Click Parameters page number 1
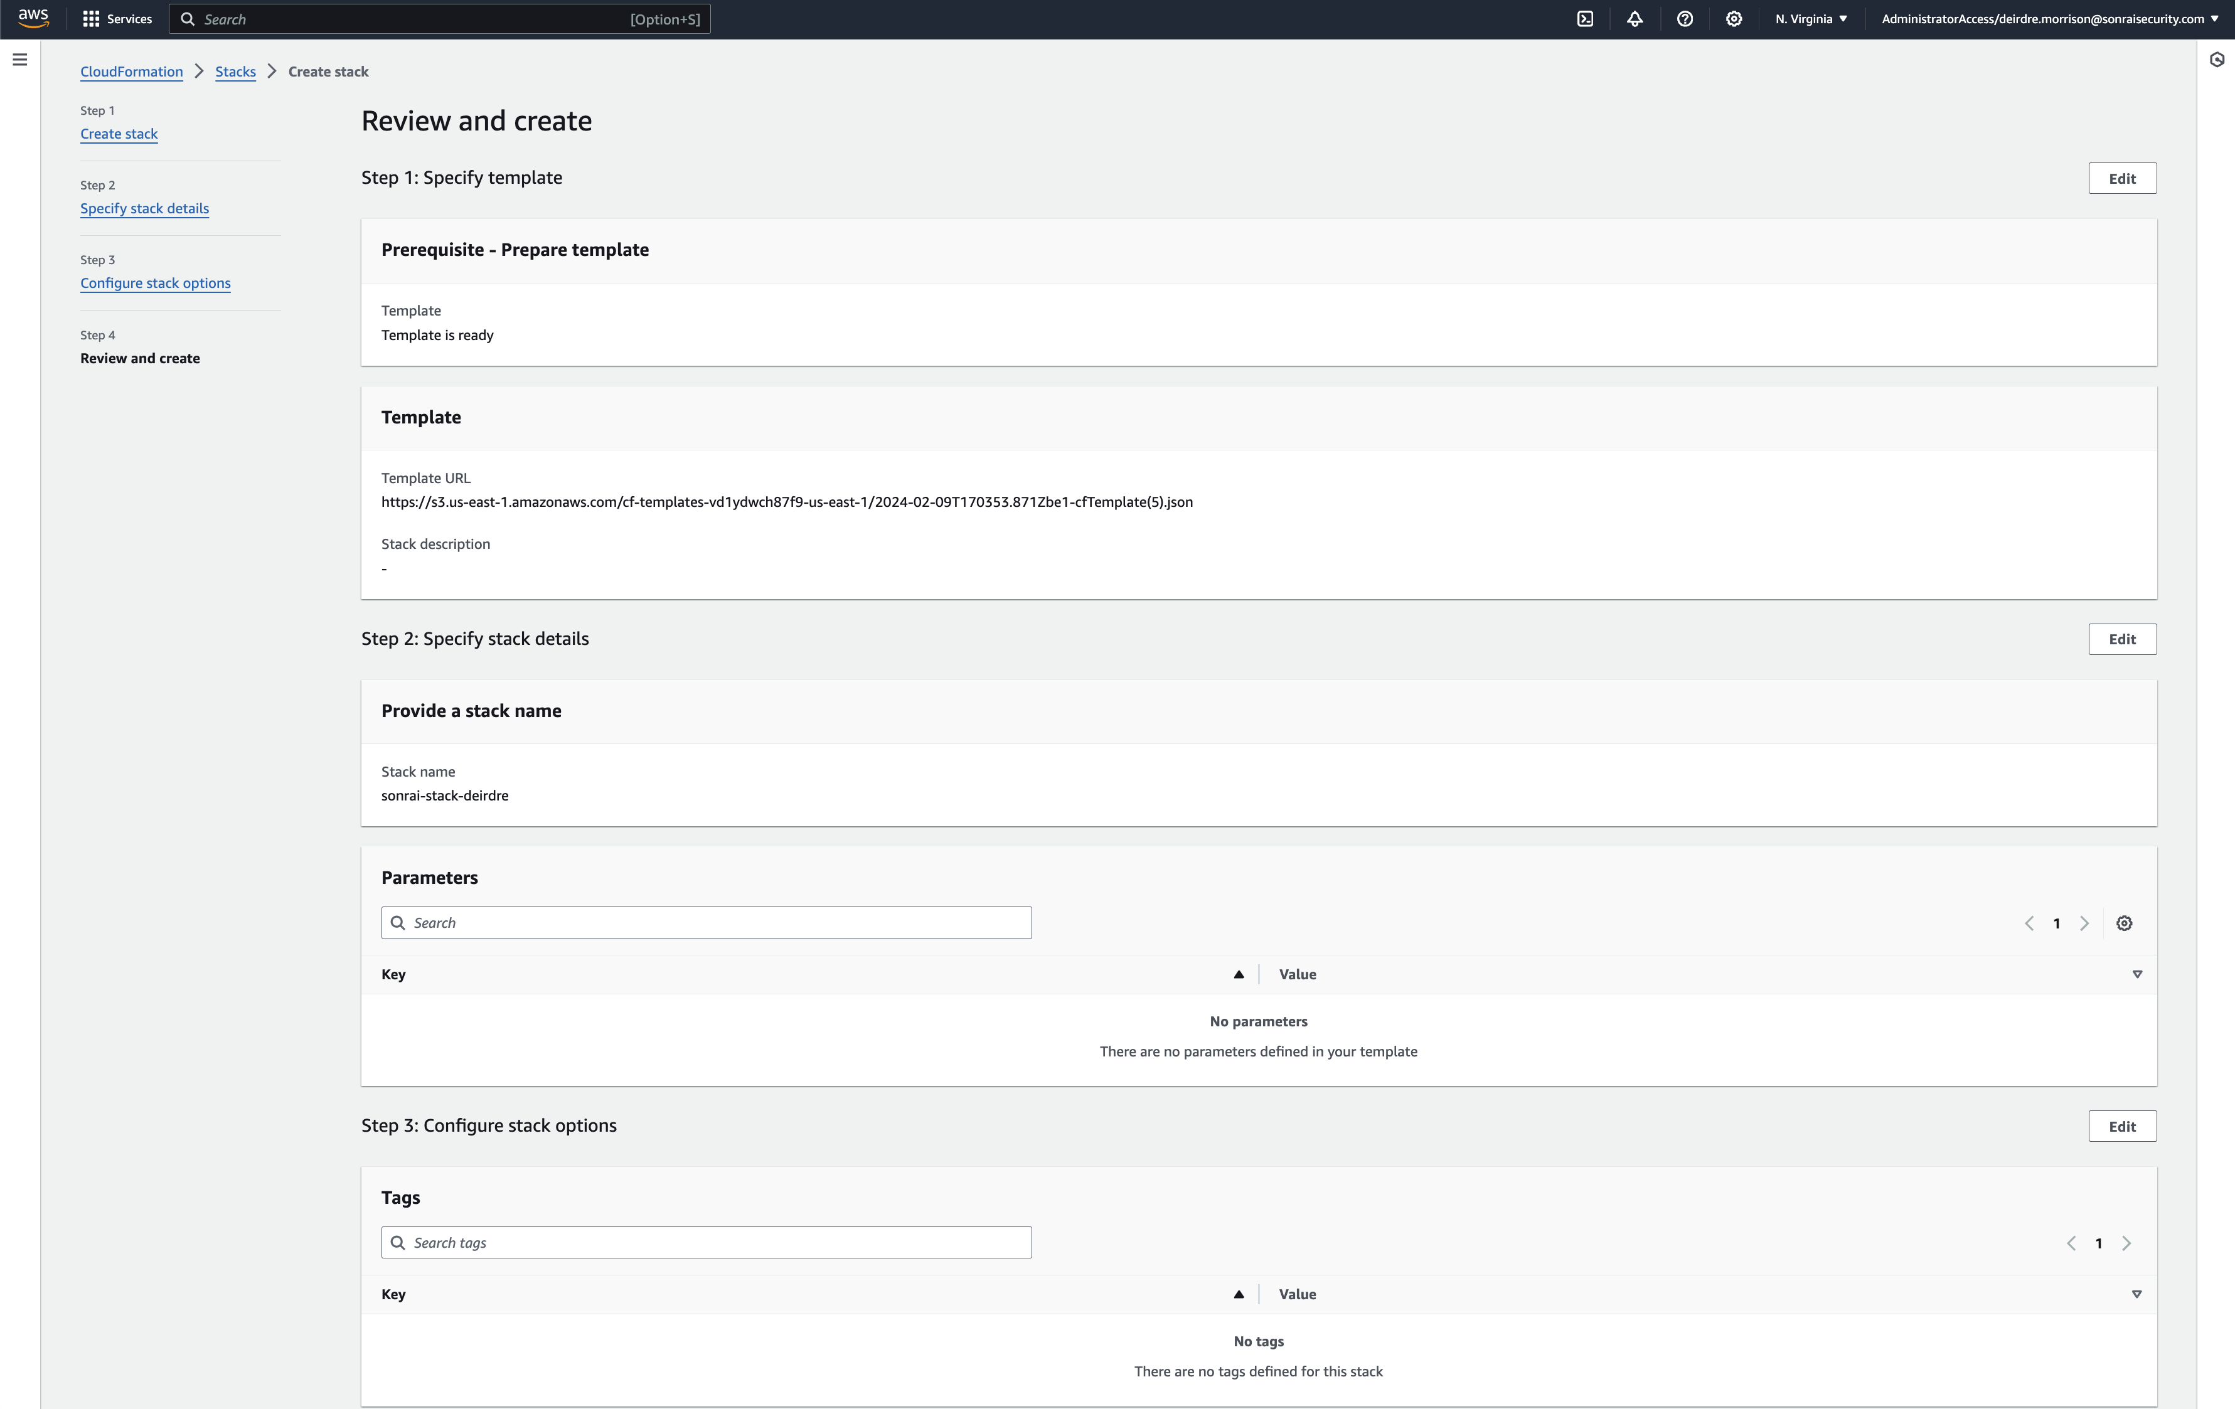The image size is (2235, 1409). (x=2057, y=923)
